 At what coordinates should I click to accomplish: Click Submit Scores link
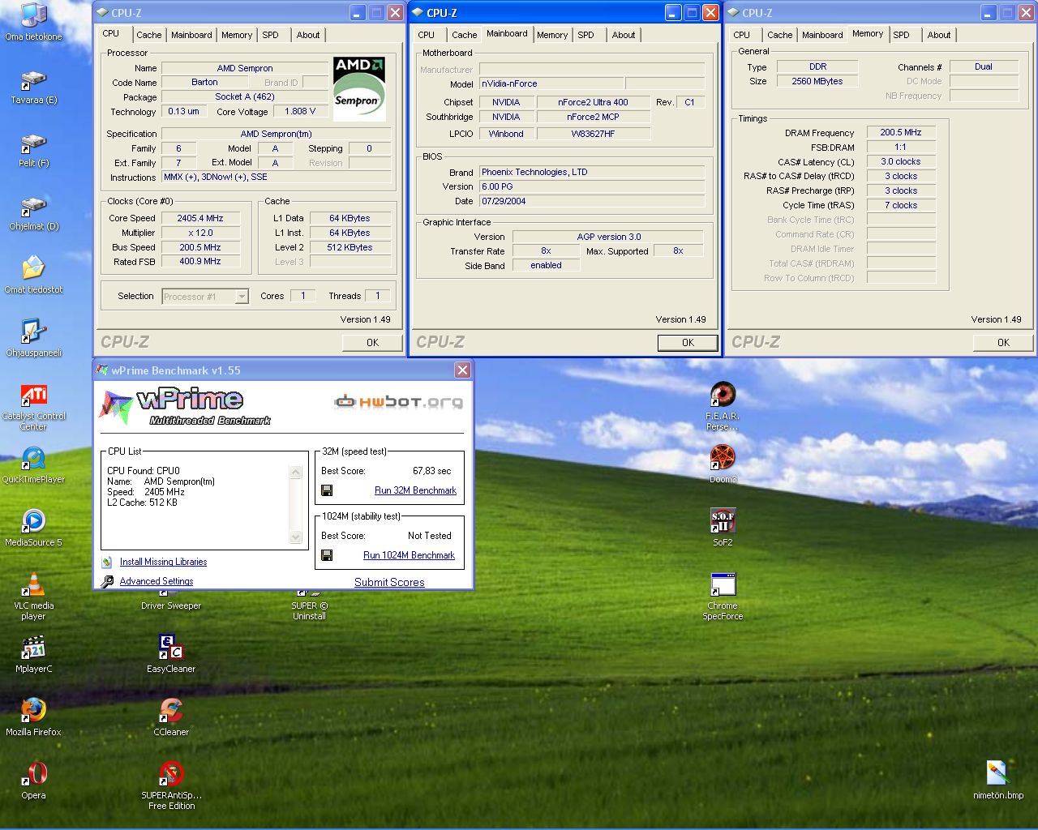point(389,582)
